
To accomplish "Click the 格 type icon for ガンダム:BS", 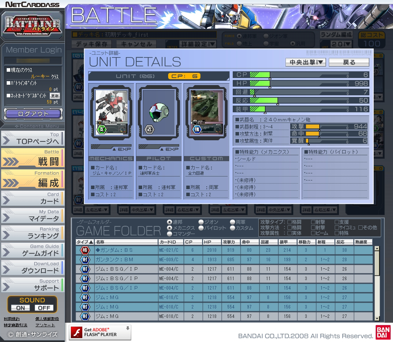I will point(85,250).
